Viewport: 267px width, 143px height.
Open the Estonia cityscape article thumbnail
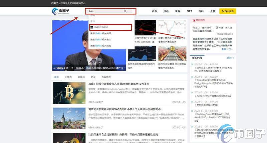pyautogui.click(x=69, y=118)
